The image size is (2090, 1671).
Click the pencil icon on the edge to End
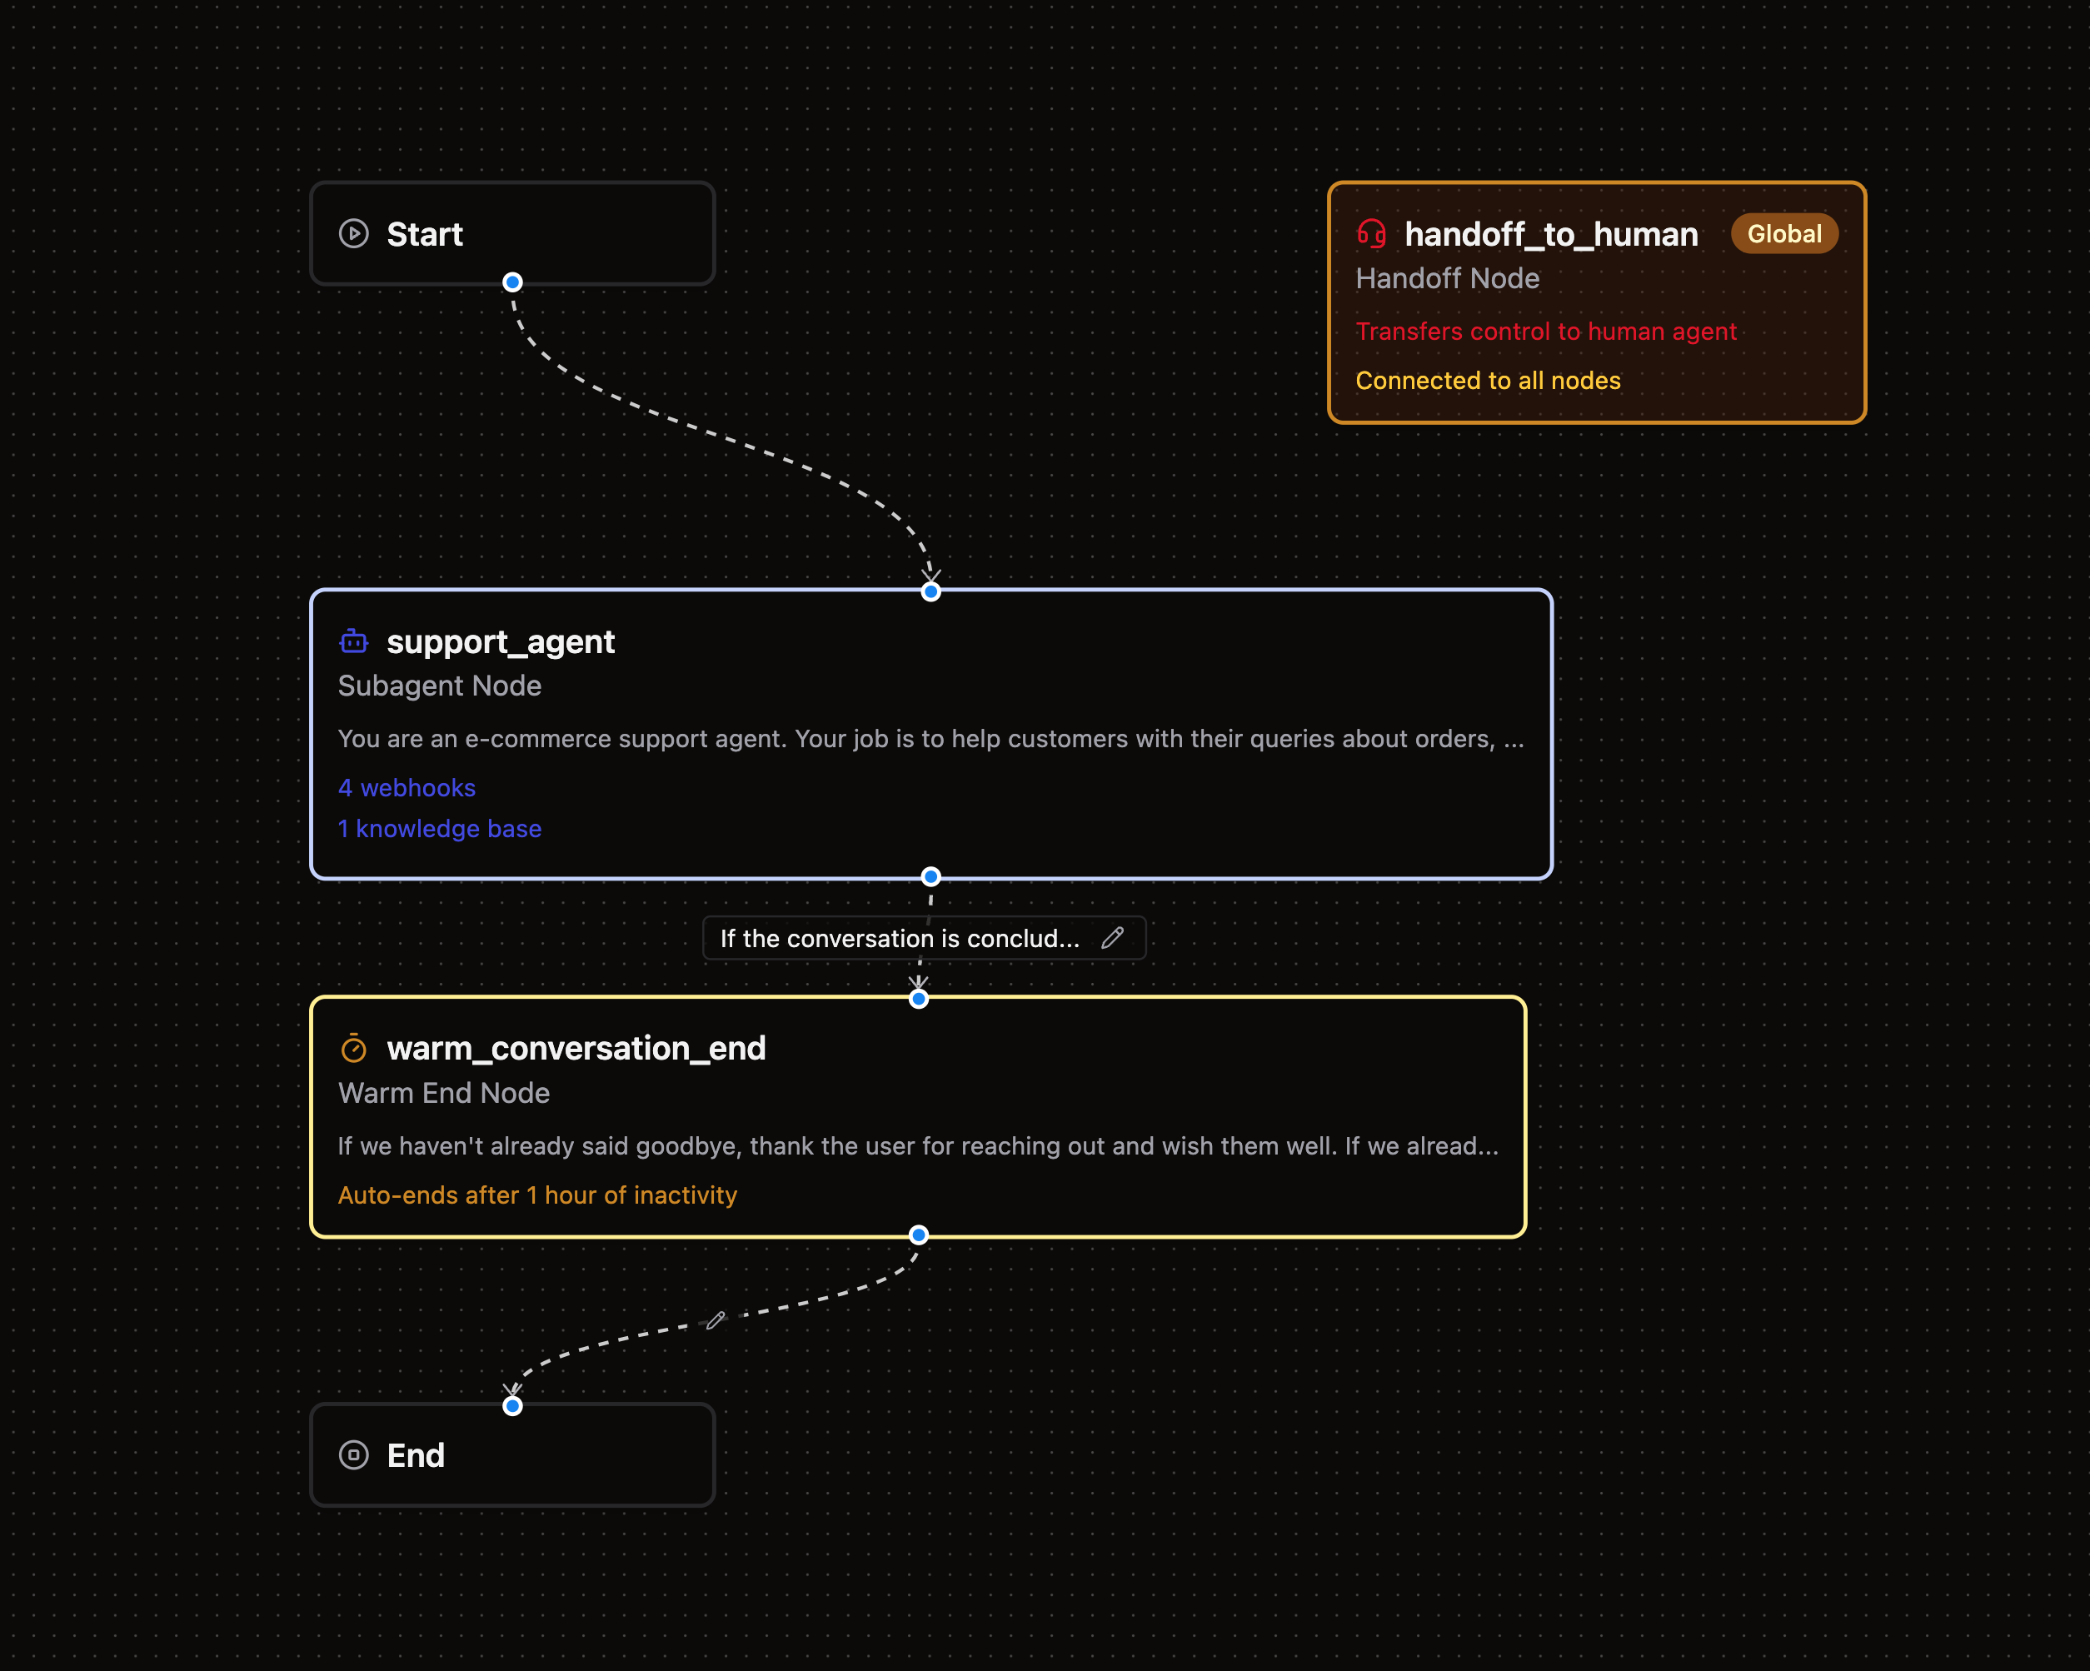pos(716,1320)
